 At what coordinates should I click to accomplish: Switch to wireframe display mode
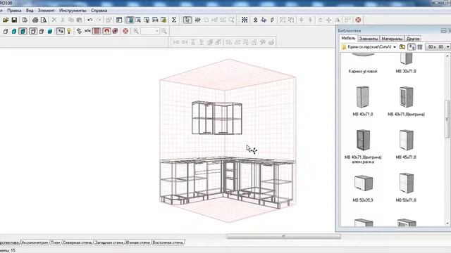click(x=6, y=31)
